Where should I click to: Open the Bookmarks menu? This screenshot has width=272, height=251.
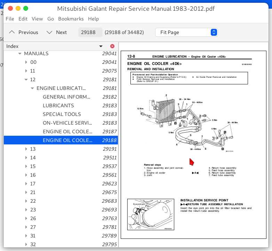(71, 19)
